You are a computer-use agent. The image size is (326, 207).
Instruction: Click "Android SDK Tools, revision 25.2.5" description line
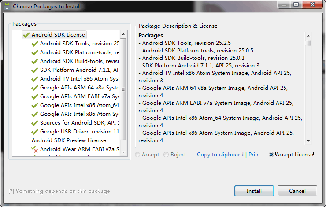click(x=185, y=43)
